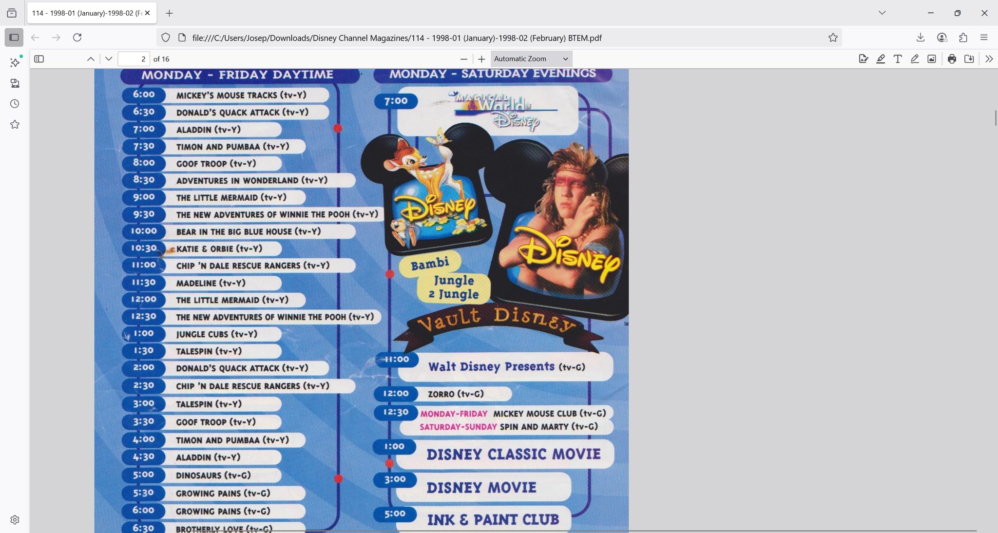Click the INK & PAINT CLUB listing
This screenshot has height=533, width=998.
[x=493, y=519]
